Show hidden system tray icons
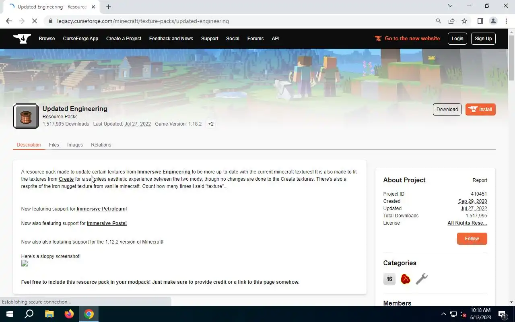 (444, 314)
